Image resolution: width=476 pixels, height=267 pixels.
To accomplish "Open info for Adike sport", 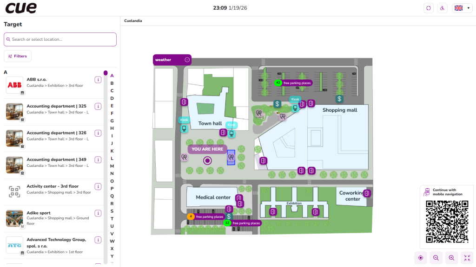I will 98,213.
